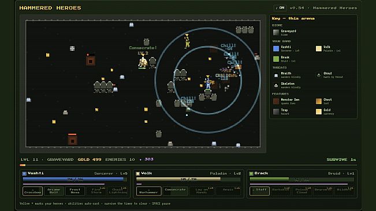This screenshot has height=211, width=376.
Task: Cast Vashti's Frost Nova ability
Action: pyautogui.click(x=75, y=191)
